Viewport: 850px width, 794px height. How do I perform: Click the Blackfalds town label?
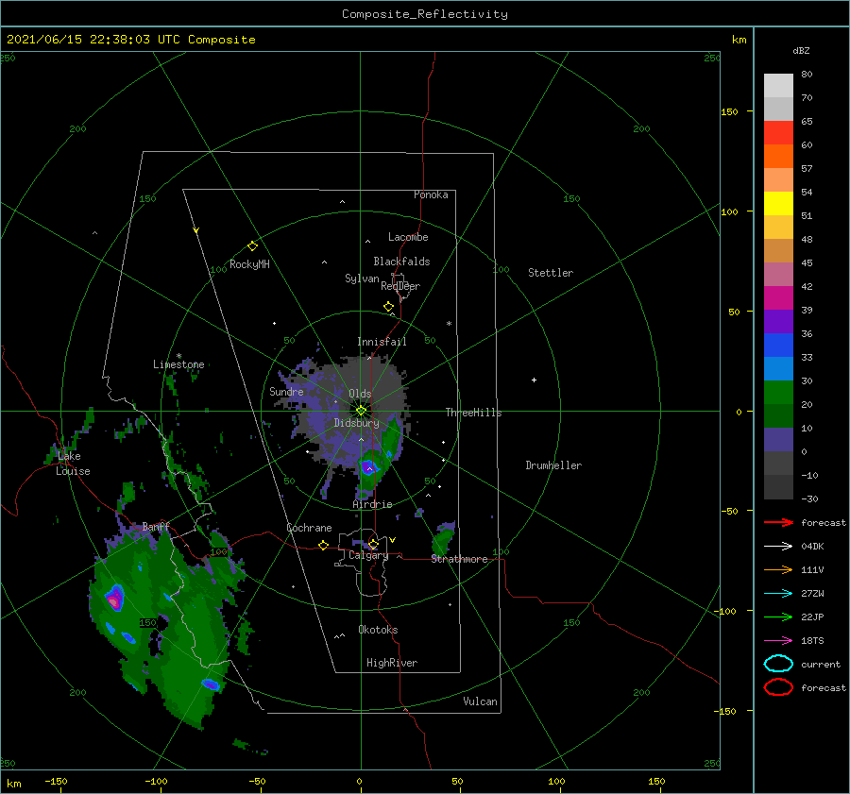[401, 262]
